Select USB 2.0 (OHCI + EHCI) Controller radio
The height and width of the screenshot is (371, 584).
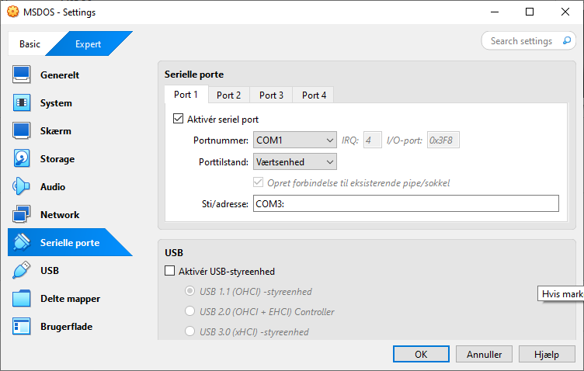tap(190, 312)
